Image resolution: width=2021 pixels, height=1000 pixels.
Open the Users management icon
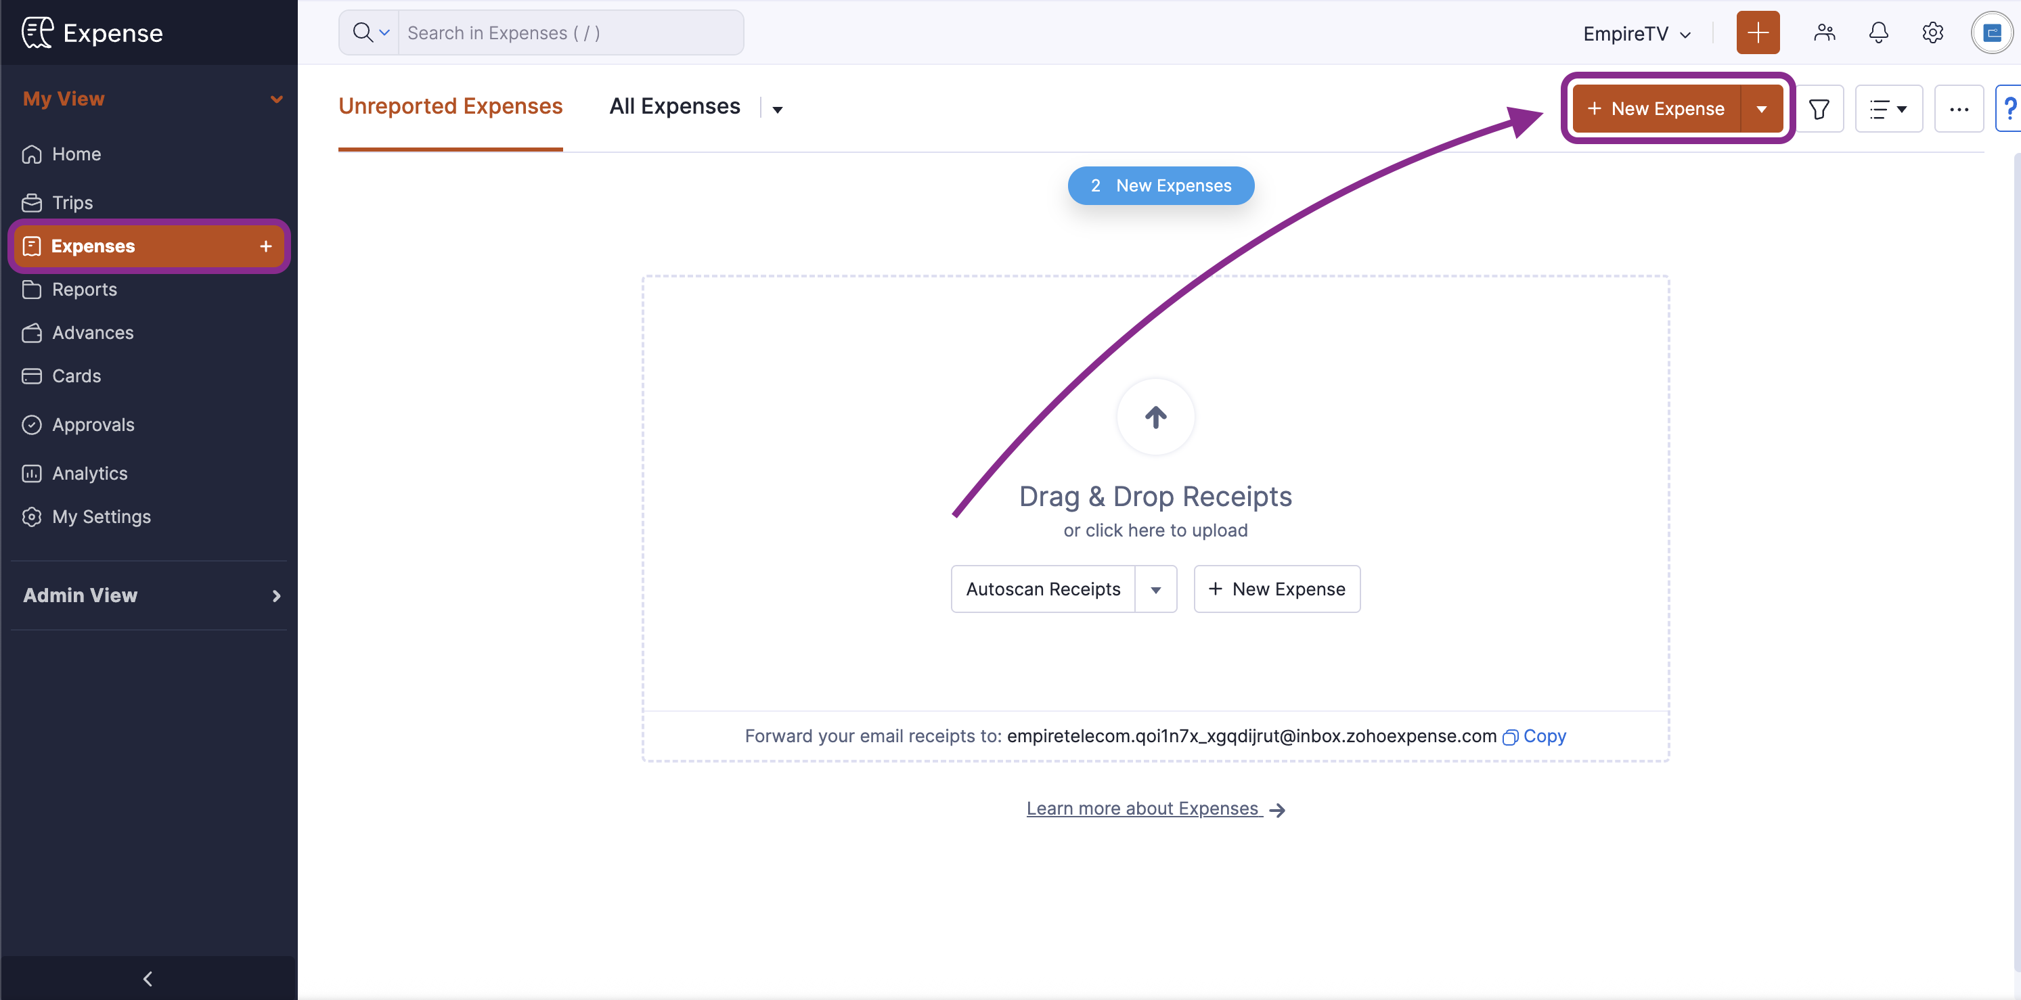[x=1824, y=32]
